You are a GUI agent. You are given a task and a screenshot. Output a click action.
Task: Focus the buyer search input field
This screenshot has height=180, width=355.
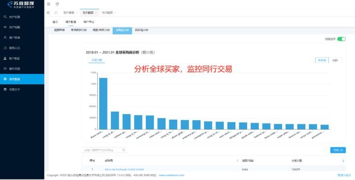(x=105, y=150)
